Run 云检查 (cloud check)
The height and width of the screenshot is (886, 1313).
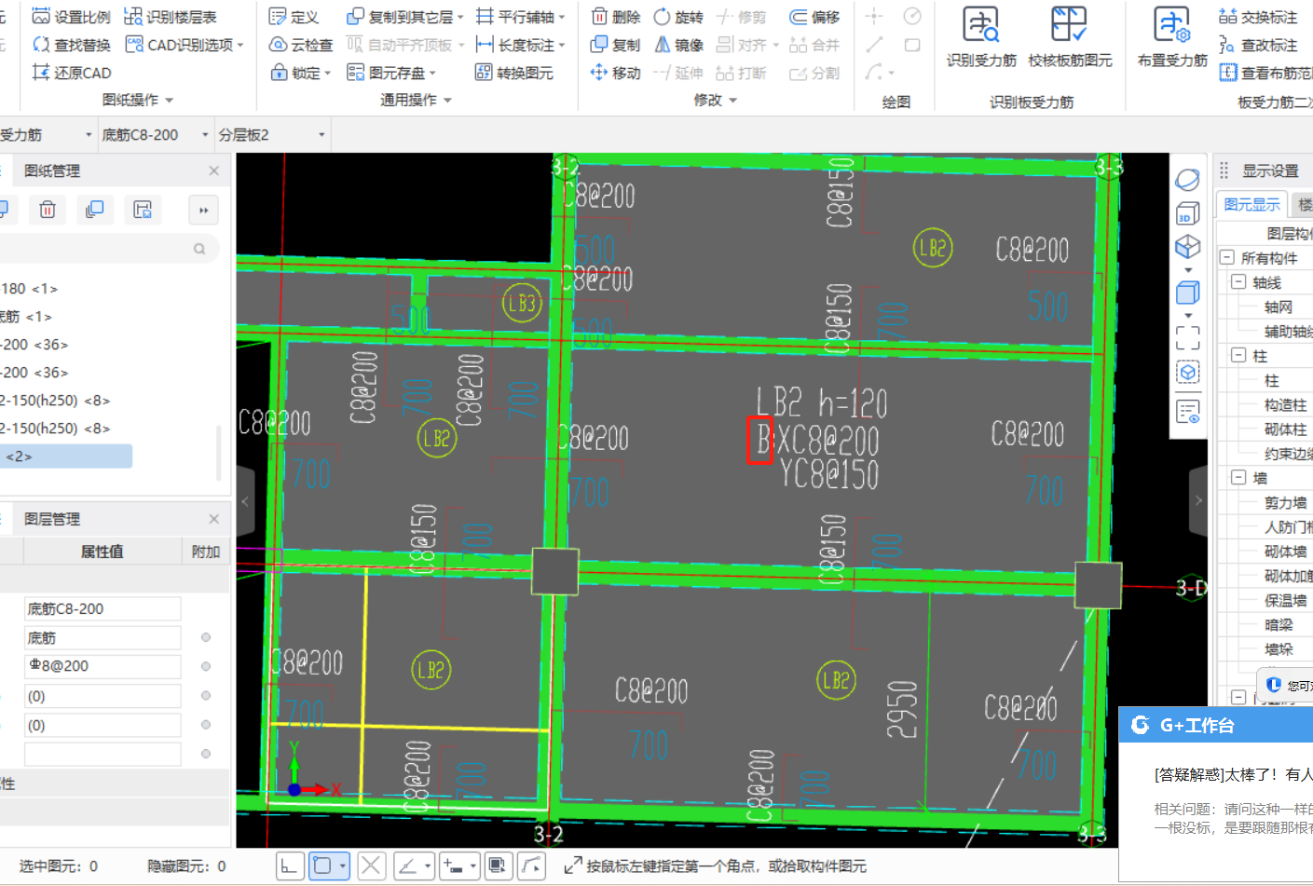pyautogui.click(x=300, y=45)
